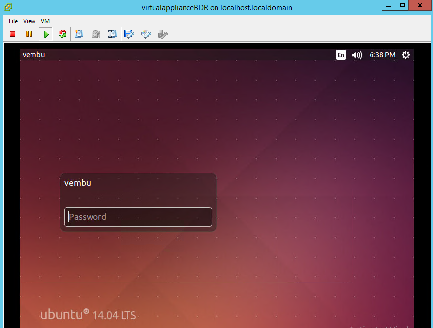This screenshot has height=328, width=433.
Task: Take a snapshot of the virtual machine
Action: click(79, 34)
